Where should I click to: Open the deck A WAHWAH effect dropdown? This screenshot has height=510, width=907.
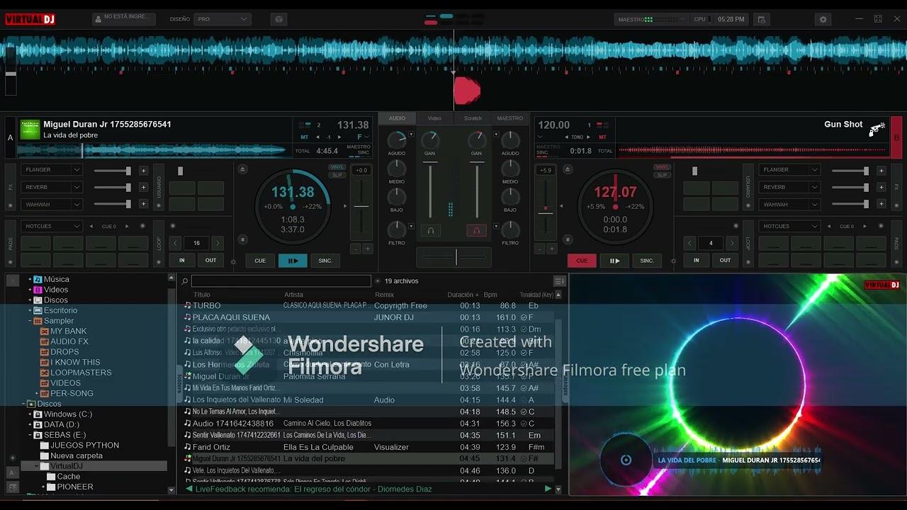[x=52, y=204]
